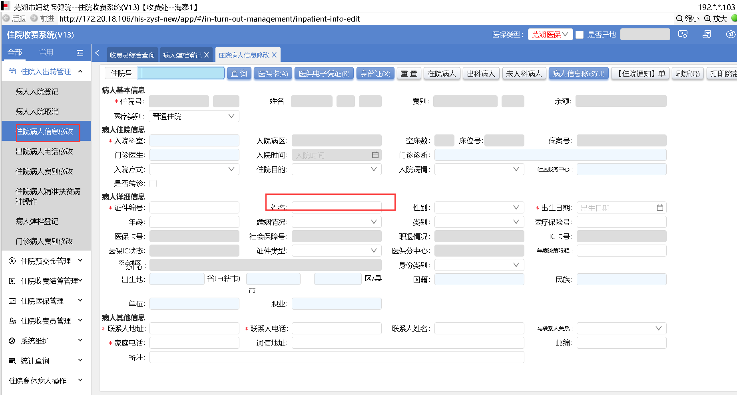Switch to the 收费员综合查询 tab
Screen dimensions: 737x395
tap(132, 55)
